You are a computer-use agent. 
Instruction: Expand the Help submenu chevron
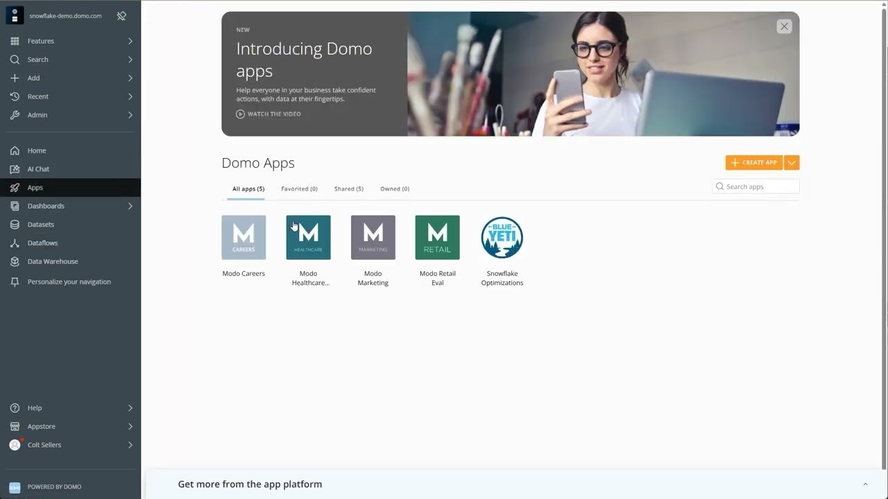tap(130, 408)
